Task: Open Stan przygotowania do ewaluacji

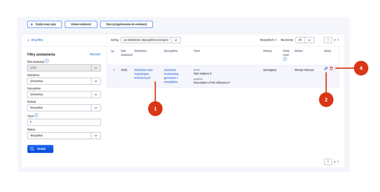Action: click(x=127, y=24)
